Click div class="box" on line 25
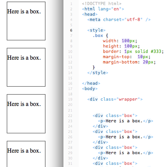This screenshot has height=167, width=168. click(115, 132)
